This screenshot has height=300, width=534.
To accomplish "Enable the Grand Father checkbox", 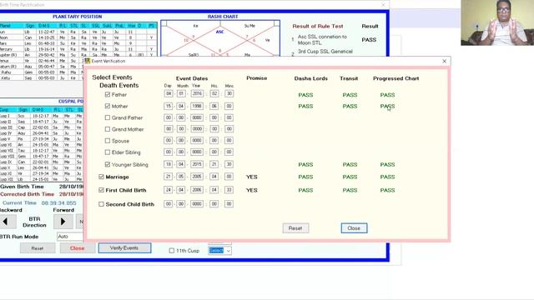I will 108,117.
